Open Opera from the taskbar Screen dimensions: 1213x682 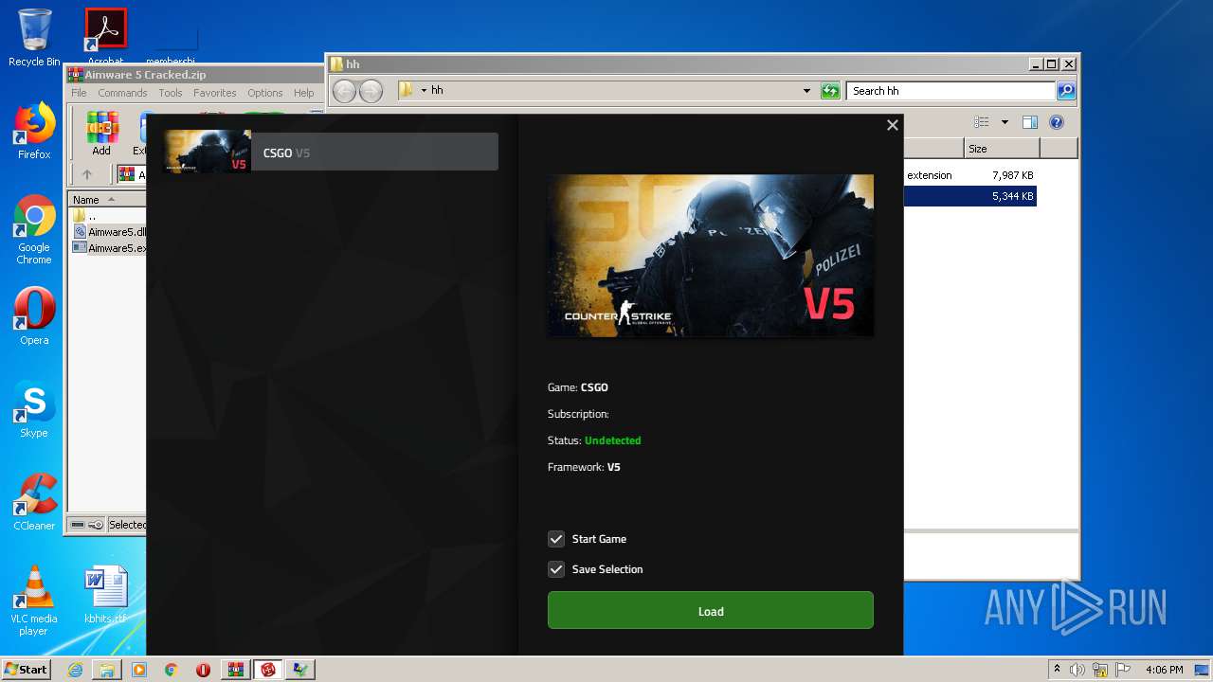203,670
